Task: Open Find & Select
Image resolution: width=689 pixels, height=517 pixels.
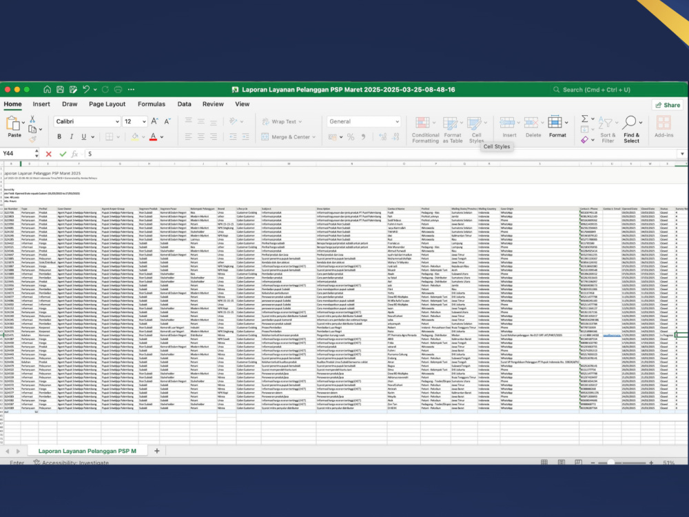Action: coord(631,130)
